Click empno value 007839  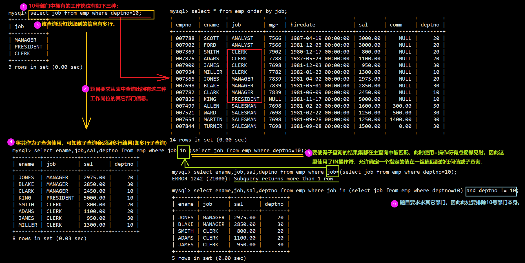pos(185,99)
